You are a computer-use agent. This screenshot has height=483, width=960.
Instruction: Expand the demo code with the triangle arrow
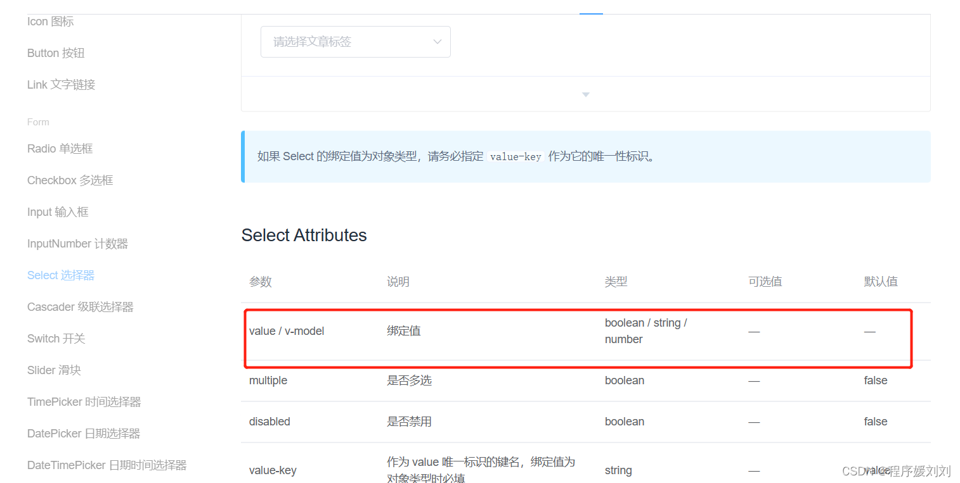585,94
